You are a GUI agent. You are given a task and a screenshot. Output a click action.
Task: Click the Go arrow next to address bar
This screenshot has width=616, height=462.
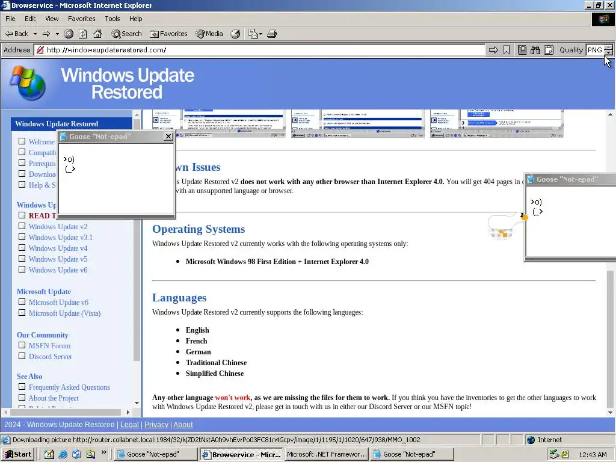point(493,50)
